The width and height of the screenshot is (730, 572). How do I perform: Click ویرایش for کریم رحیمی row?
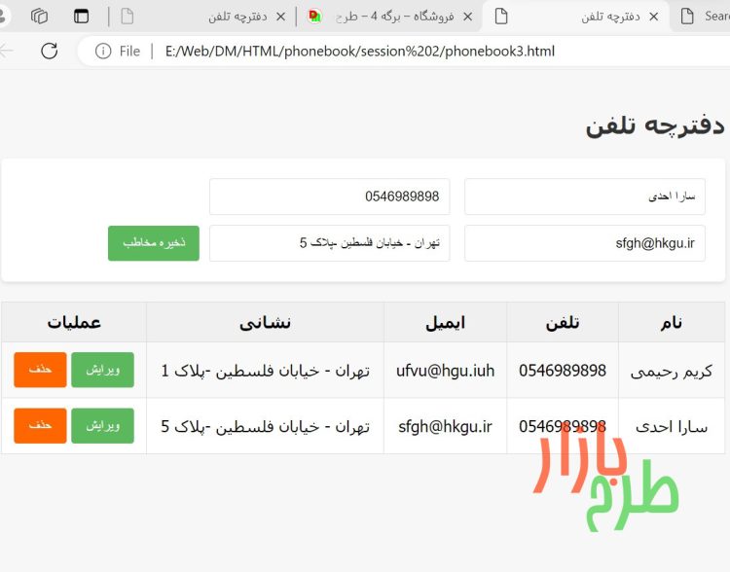[x=102, y=370]
